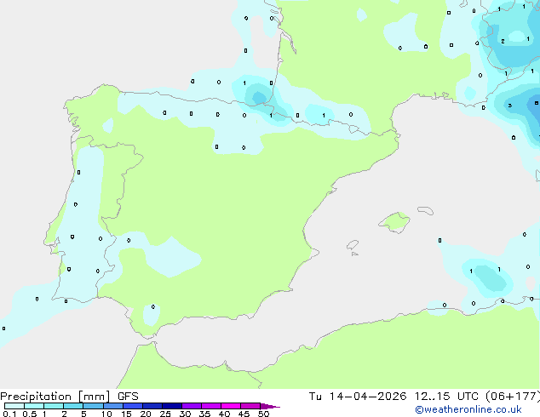This screenshot has width=540, height=417.
Task: Select the 35 to 40 mm legend swatch
Action: click(211, 406)
